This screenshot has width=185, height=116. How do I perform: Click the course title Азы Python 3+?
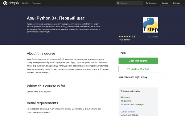(55, 18)
